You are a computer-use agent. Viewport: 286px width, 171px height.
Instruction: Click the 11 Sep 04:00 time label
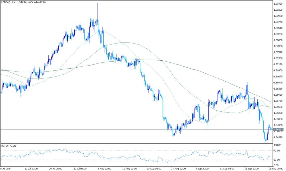(x=227, y=169)
